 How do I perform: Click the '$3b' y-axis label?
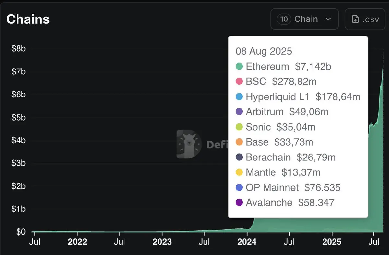[x=18, y=163]
